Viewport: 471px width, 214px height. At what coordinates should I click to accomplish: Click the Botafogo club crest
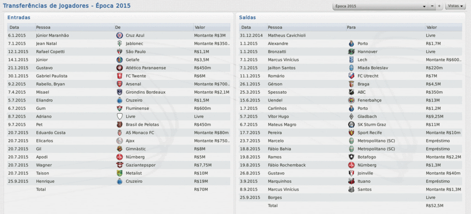tap(351, 157)
